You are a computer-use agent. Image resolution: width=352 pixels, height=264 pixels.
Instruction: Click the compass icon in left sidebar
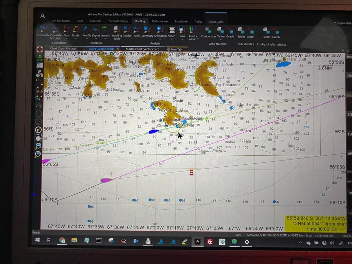(x=38, y=130)
